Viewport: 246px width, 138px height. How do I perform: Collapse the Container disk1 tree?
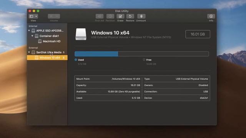click(x=32, y=36)
